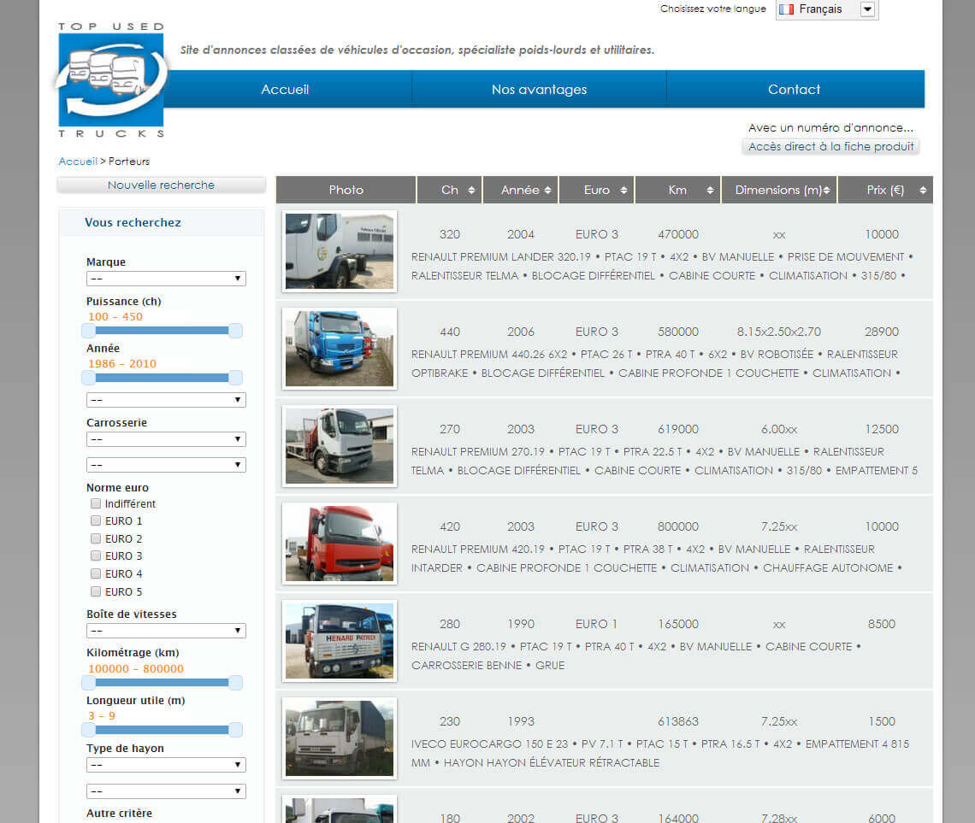Viewport: 975px width, 823px height.
Task: Check the EURO 2 checkbox
Action: click(x=95, y=538)
